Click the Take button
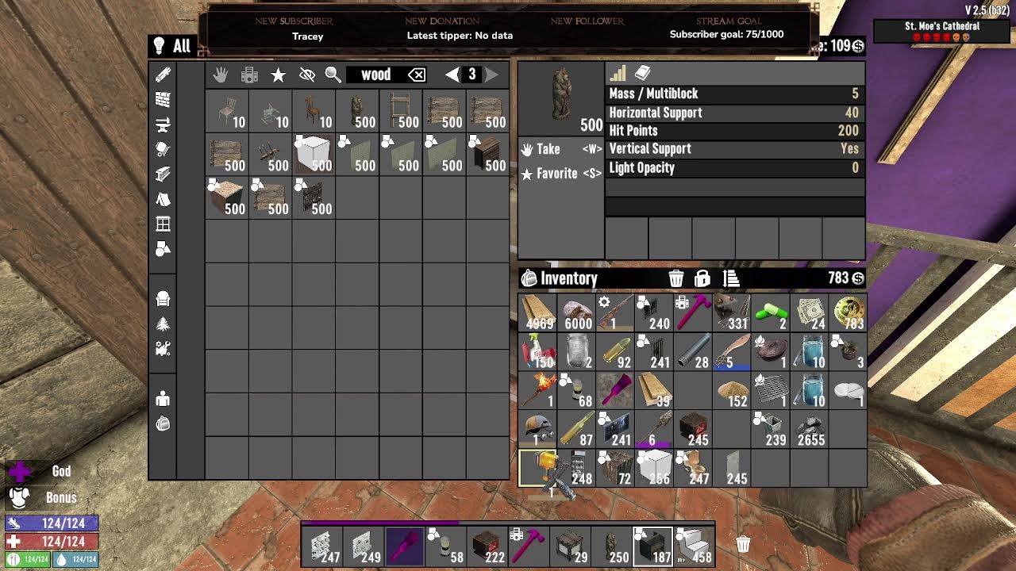 [x=561, y=149]
